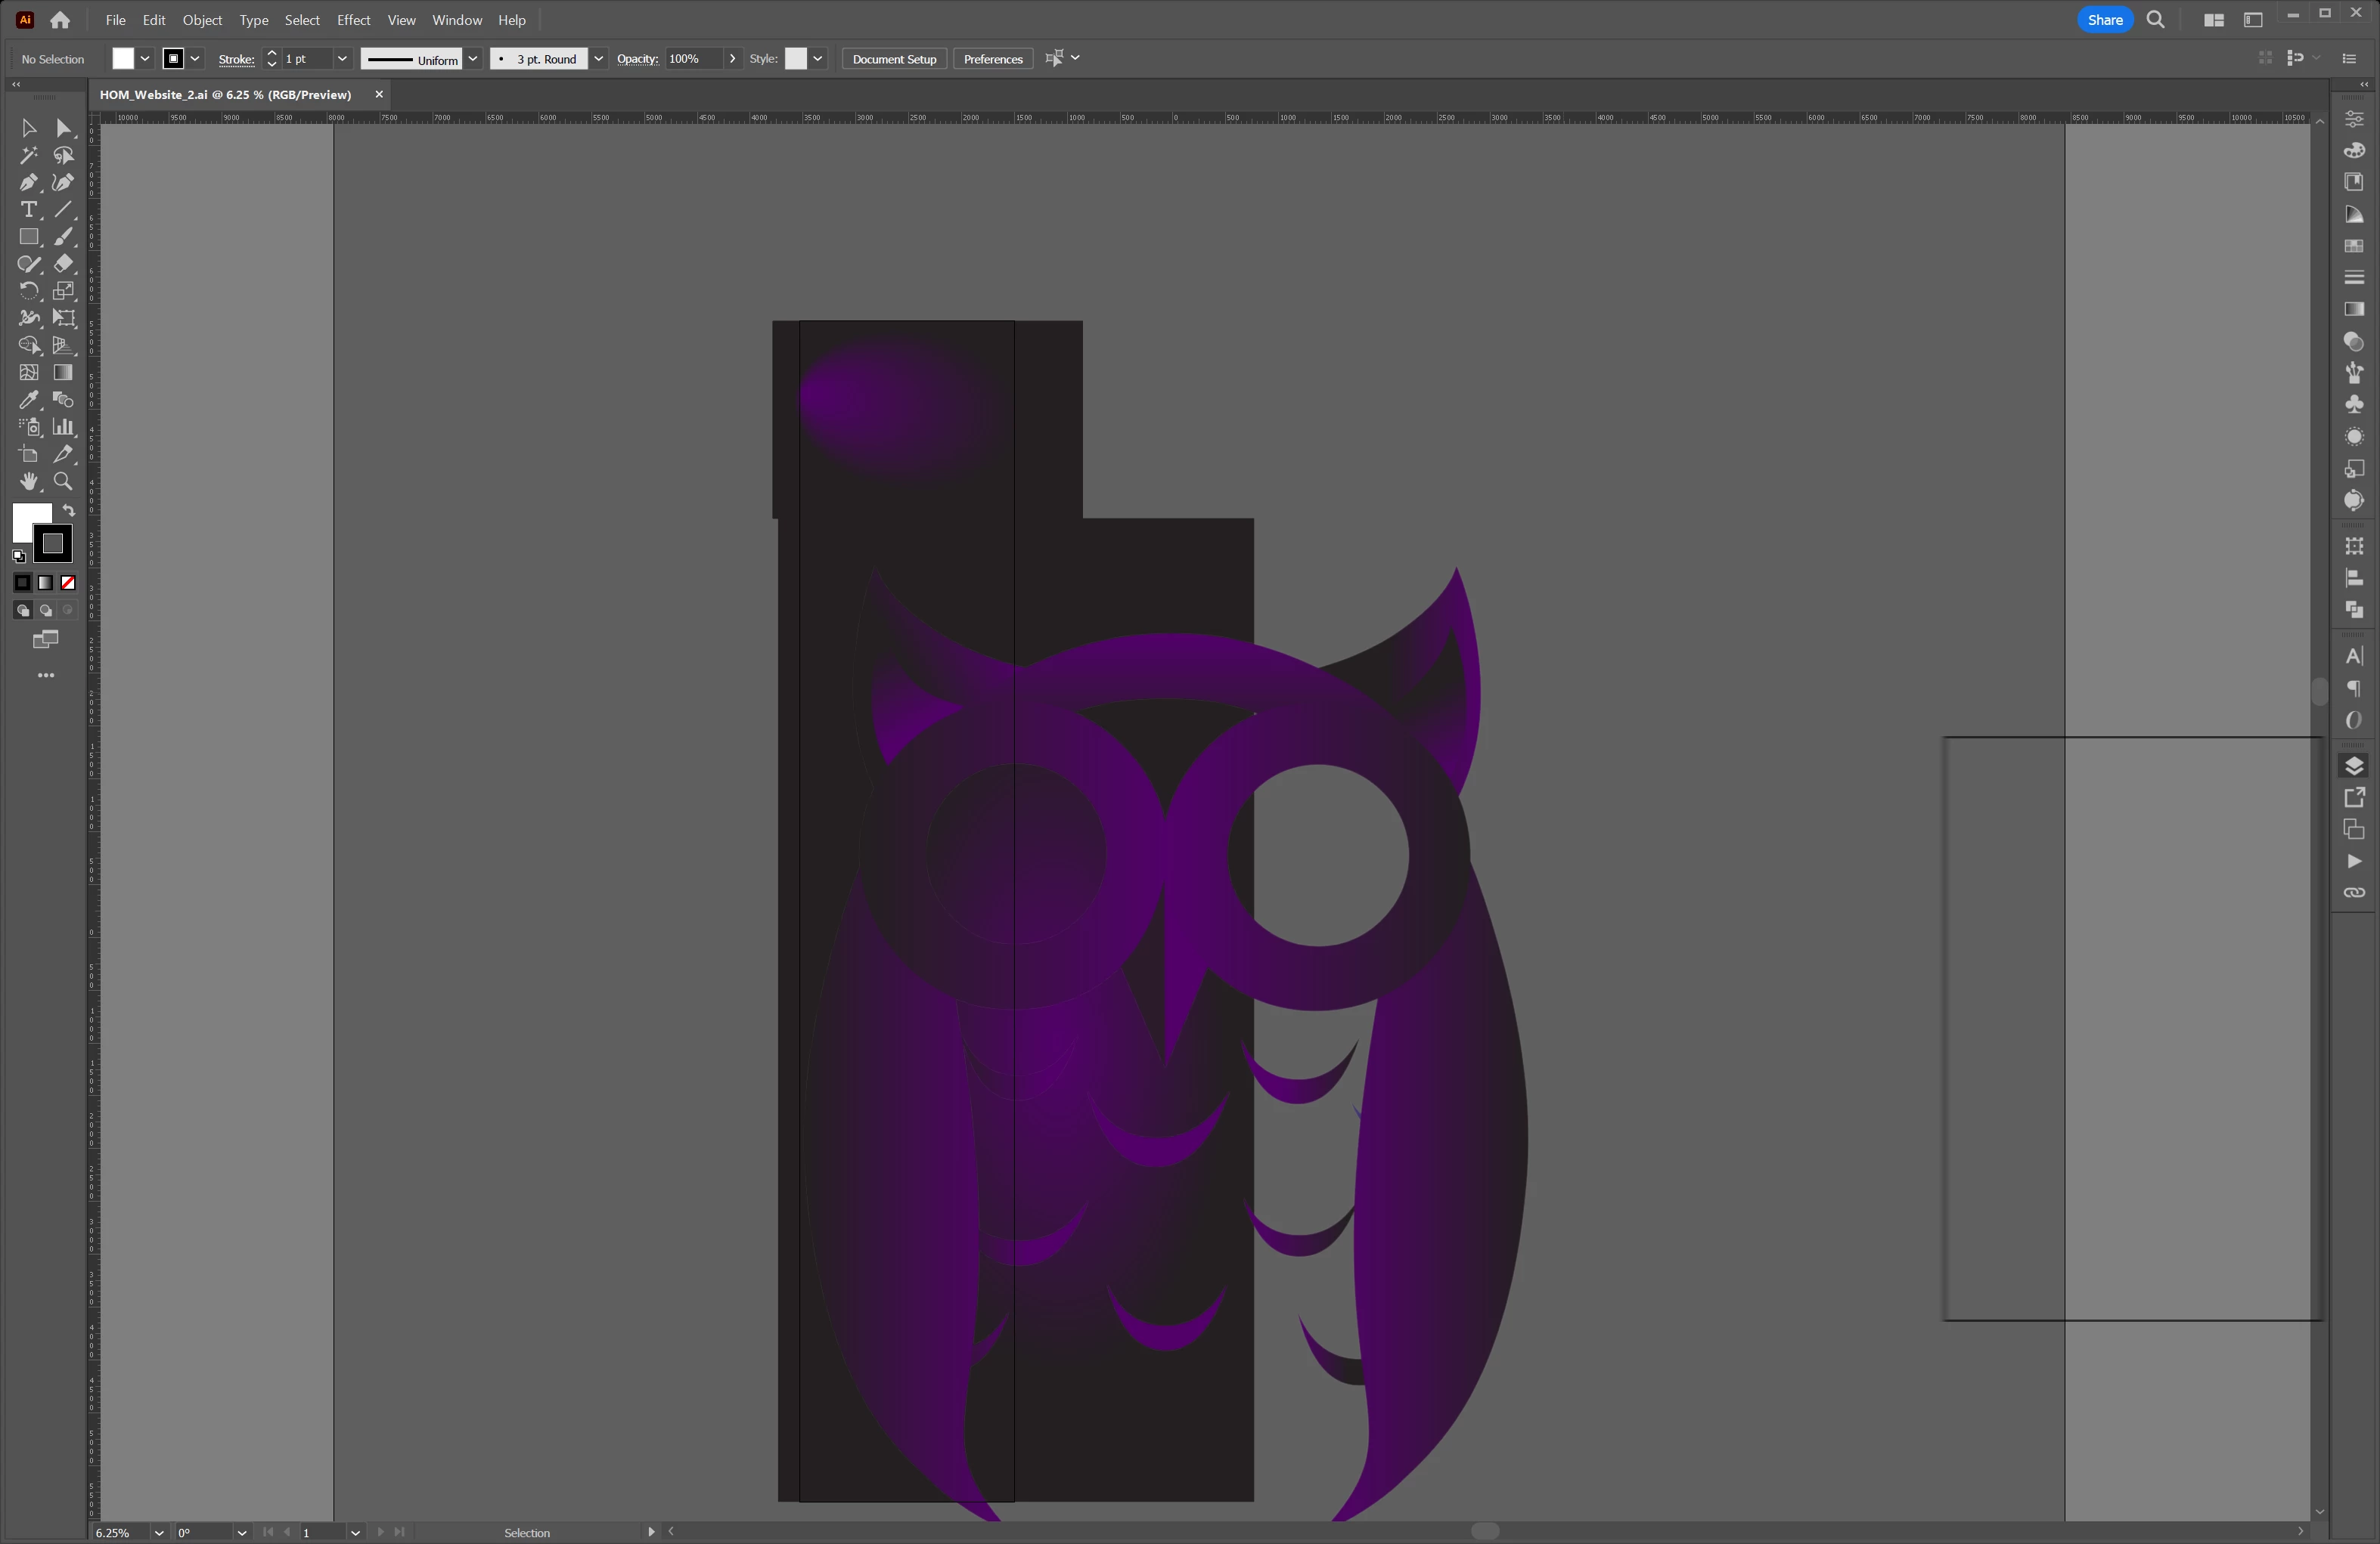Swap fill and stroke colors
This screenshot has height=1544, width=2380.
[69, 511]
